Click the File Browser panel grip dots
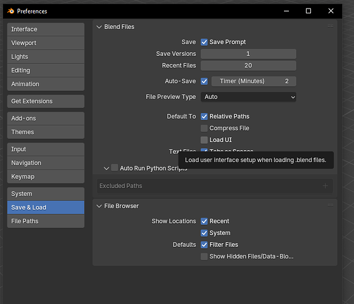 point(330,206)
